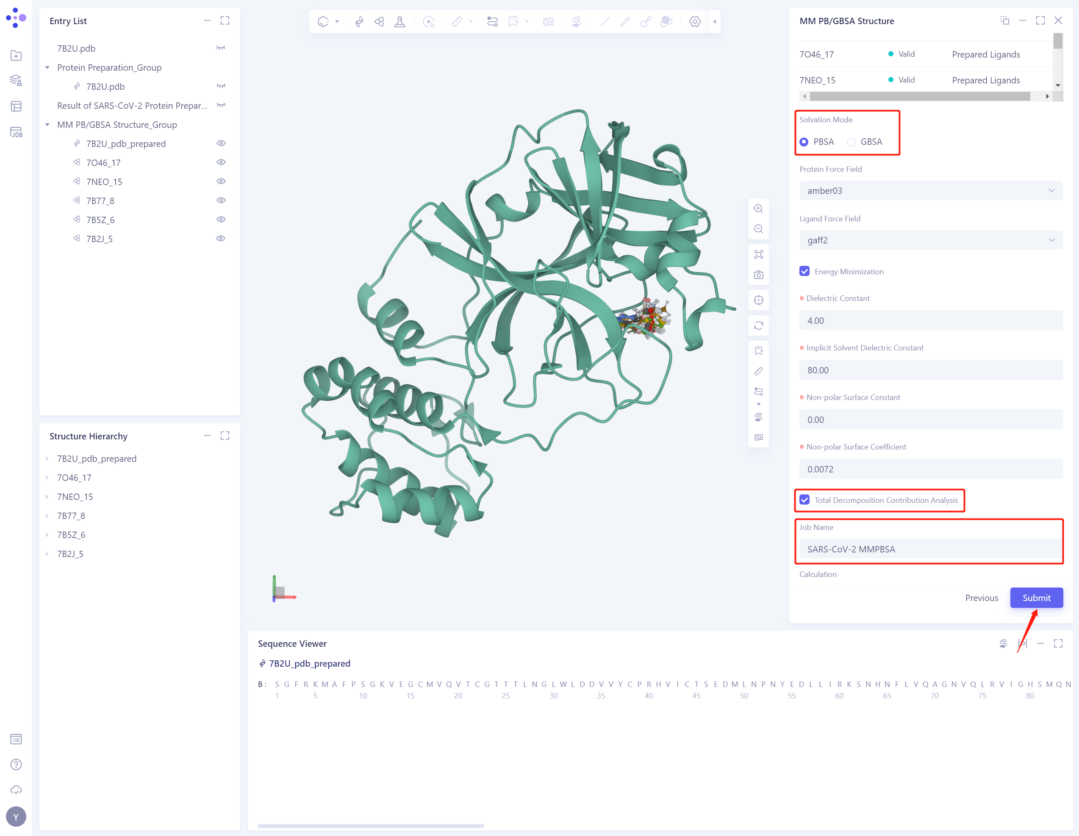Select the small molecule tool in top toolbar
The width and height of the screenshot is (1079, 836).
click(x=380, y=21)
